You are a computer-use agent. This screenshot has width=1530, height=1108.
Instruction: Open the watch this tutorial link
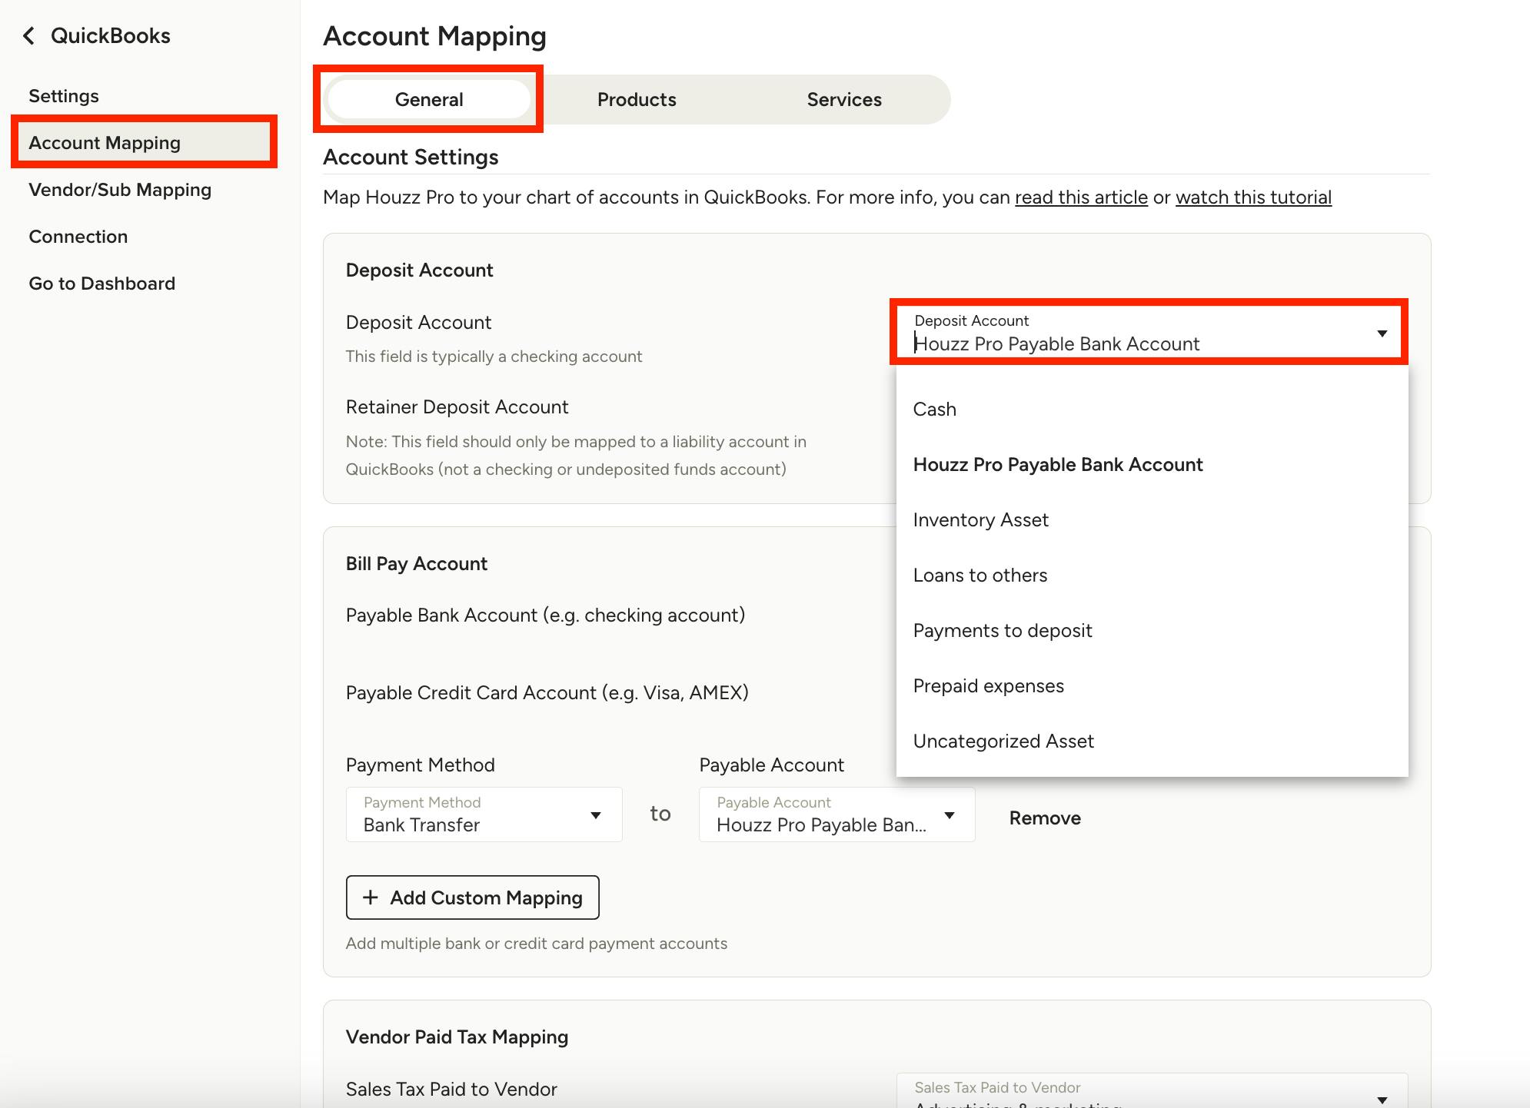click(x=1253, y=197)
